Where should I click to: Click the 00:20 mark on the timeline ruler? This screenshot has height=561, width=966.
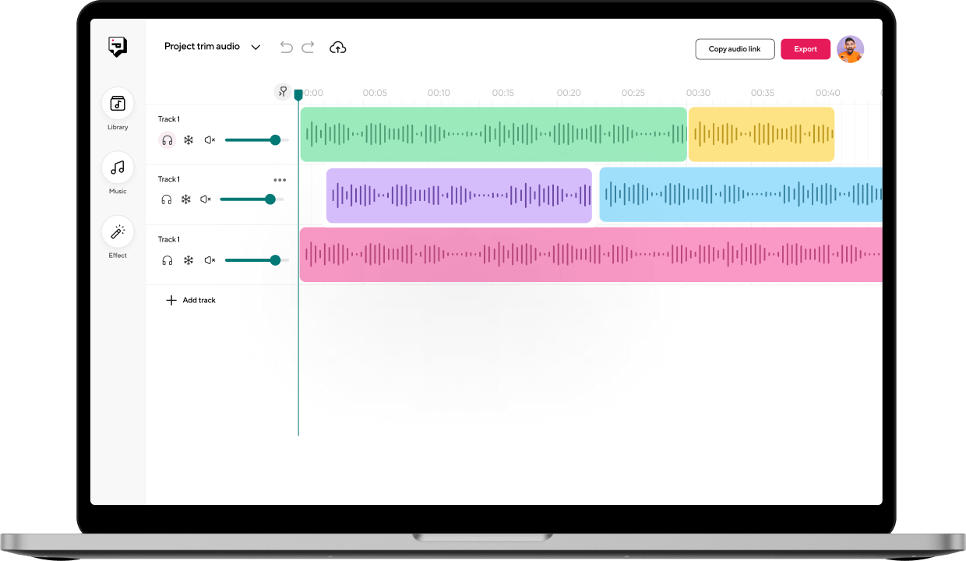(569, 93)
